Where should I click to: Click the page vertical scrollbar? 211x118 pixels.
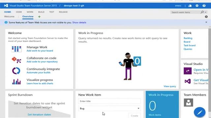pos(210,69)
